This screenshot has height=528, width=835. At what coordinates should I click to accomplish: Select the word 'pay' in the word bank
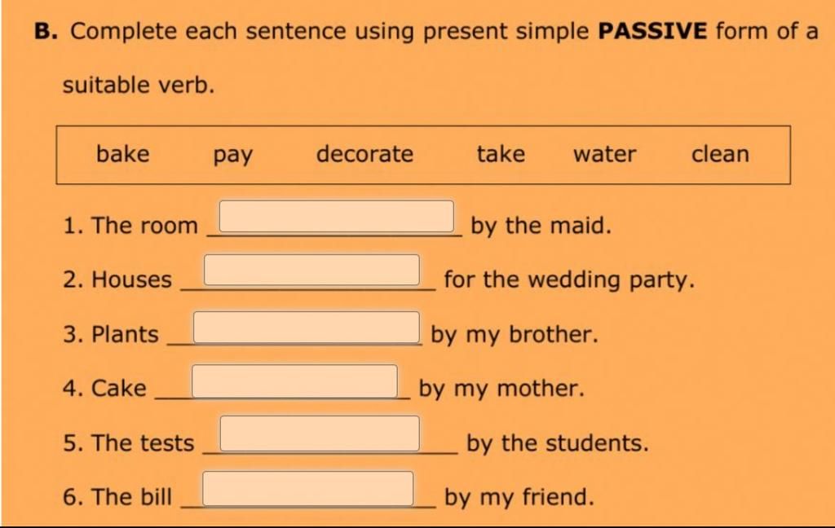tap(232, 156)
